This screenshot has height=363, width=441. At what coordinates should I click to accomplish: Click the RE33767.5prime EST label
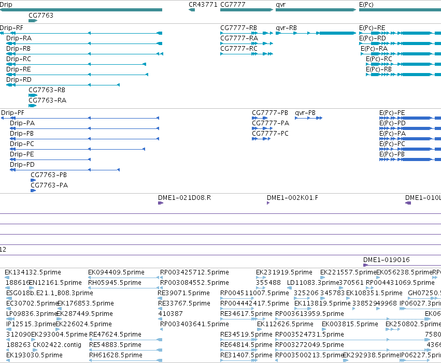[184, 303]
